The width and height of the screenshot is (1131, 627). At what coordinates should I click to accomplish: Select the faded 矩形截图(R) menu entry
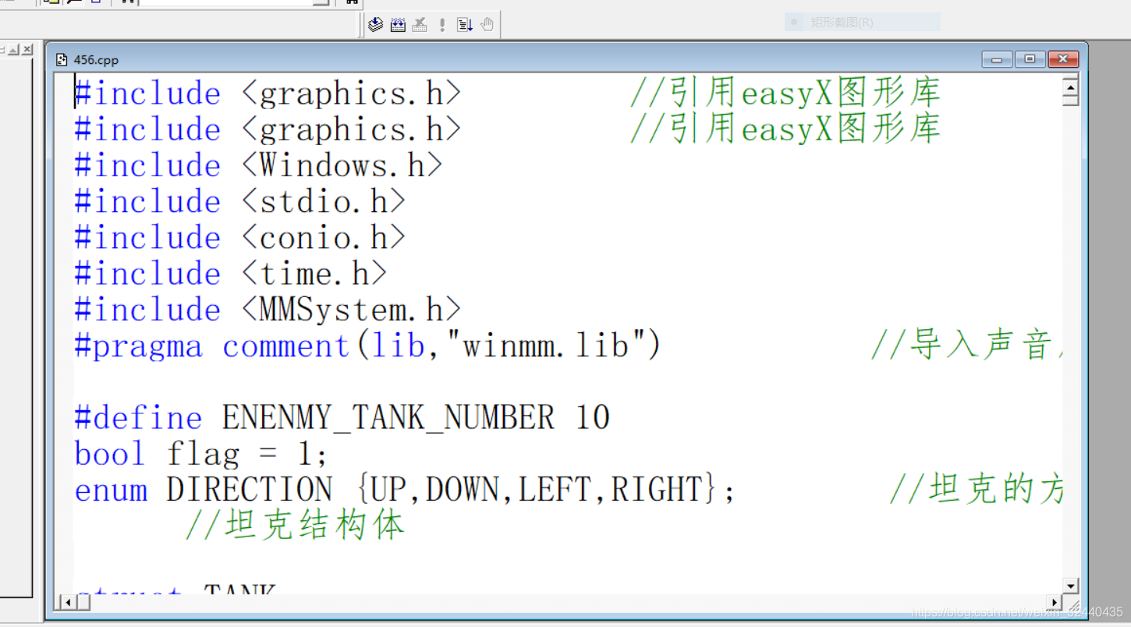863,22
